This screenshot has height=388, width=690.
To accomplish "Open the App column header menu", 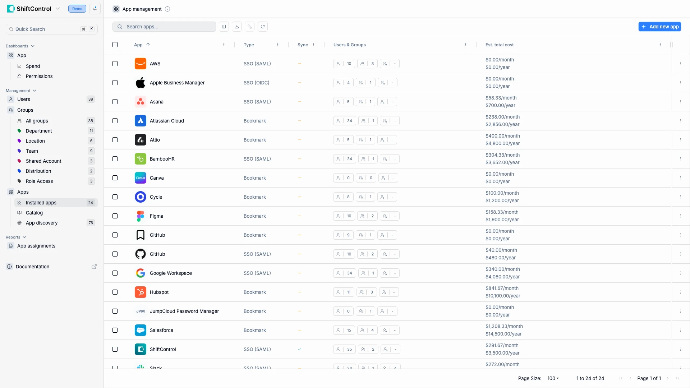I will (224, 45).
